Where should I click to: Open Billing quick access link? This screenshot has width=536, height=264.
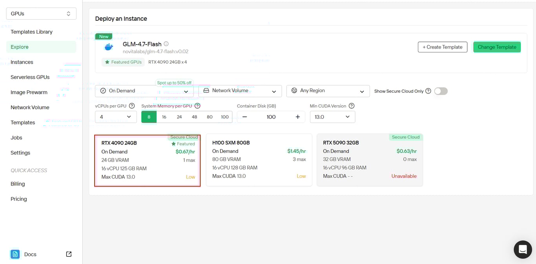(18, 184)
